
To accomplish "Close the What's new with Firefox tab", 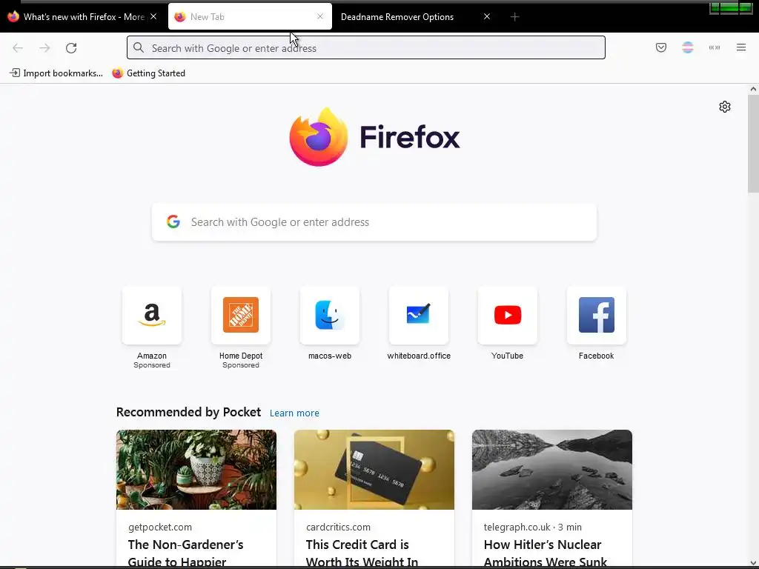I will 153,16.
